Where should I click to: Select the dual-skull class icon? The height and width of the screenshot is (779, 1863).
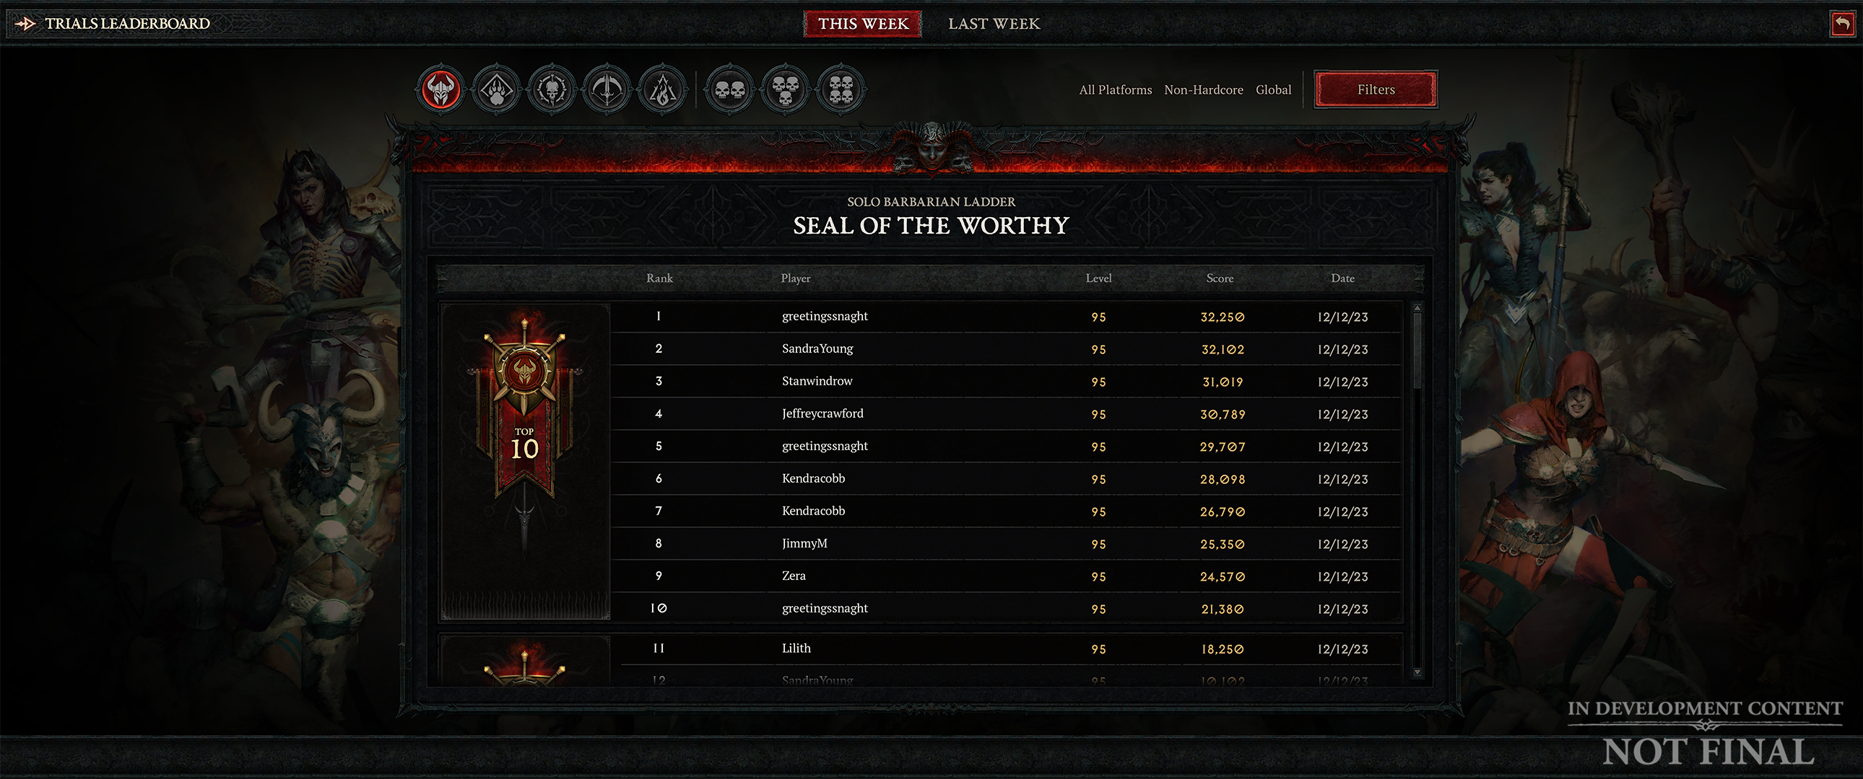coord(727,88)
